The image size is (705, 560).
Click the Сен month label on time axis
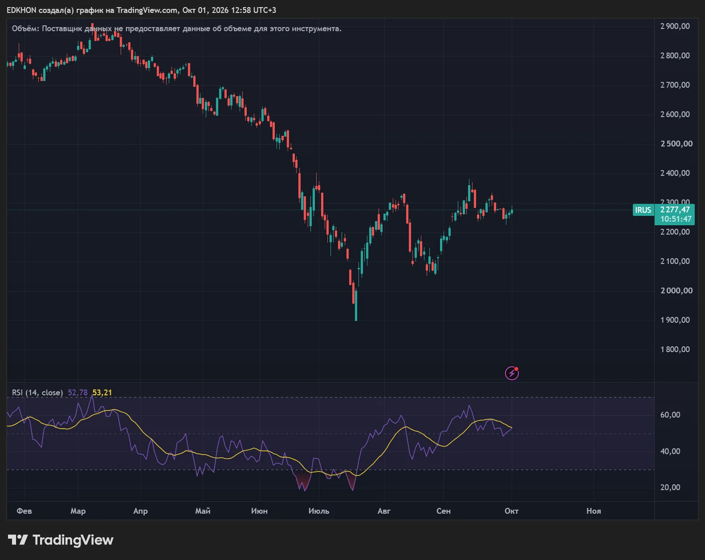(444, 511)
